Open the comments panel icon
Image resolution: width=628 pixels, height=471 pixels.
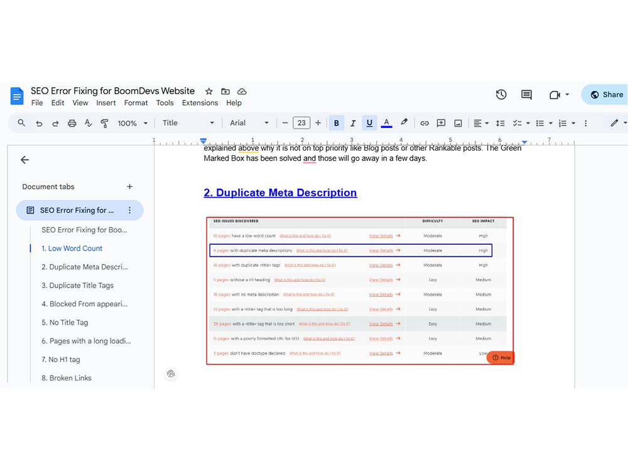526,95
